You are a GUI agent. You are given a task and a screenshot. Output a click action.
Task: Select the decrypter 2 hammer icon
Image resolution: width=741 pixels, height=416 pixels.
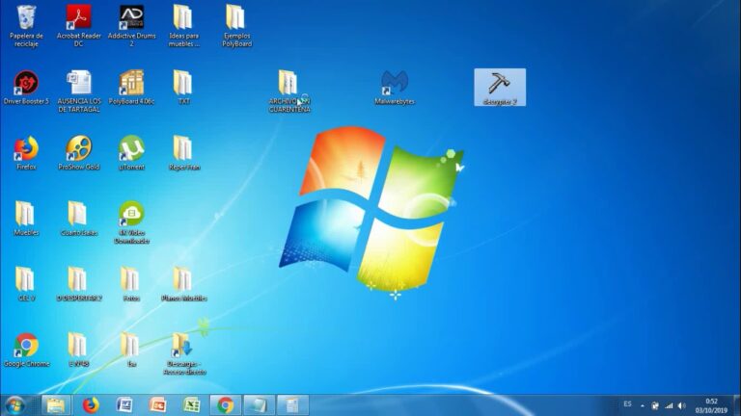coord(500,88)
